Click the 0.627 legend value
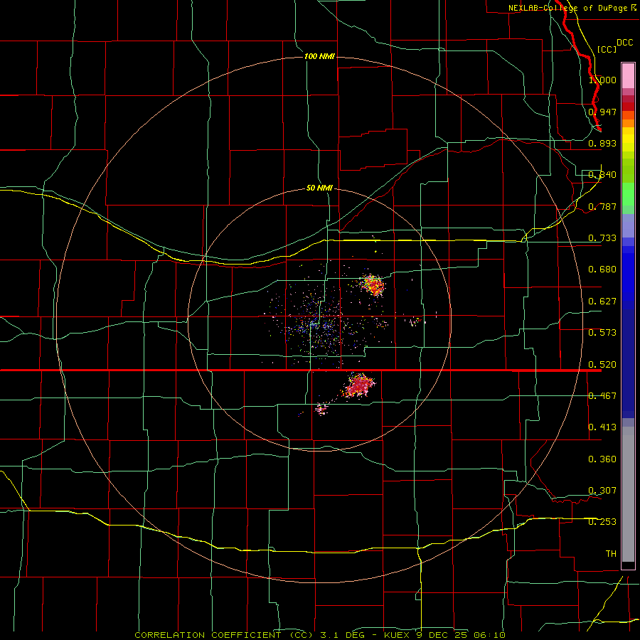 [602, 302]
